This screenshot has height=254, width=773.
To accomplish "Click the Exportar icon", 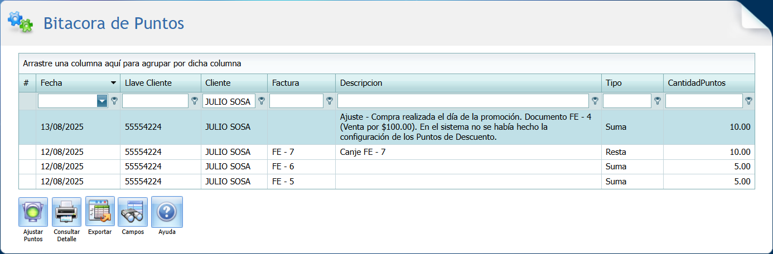I will (x=100, y=212).
